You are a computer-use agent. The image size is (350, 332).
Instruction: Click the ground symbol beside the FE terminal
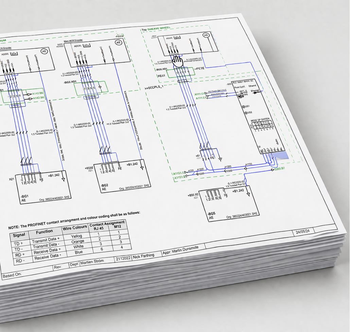220,159
